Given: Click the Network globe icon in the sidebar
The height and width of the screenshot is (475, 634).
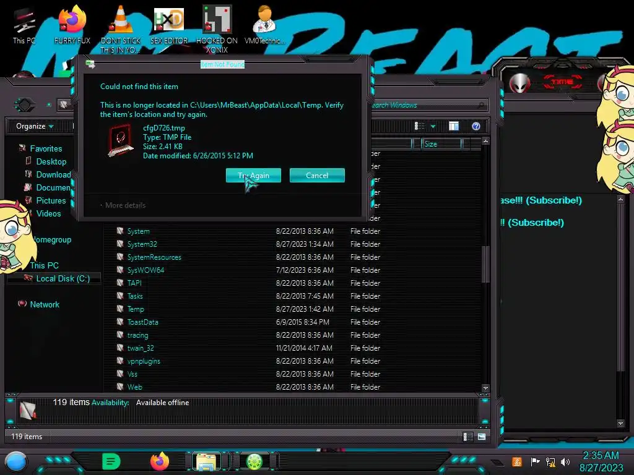Looking at the screenshot, I should 22,304.
